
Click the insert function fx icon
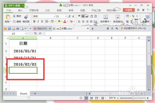40,33
